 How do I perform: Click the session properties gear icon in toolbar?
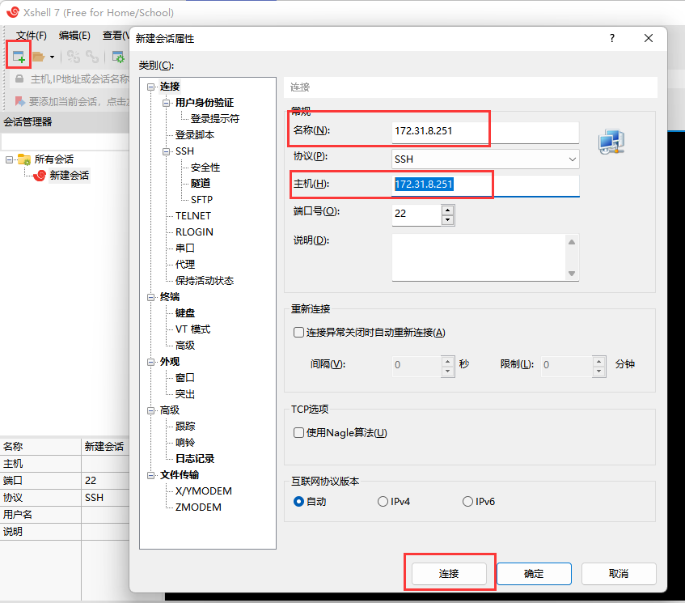tap(118, 57)
